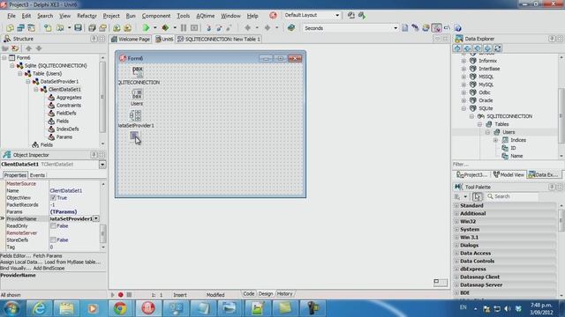Open the Refactor menu
Viewport: 565px width, 317px height.
point(87,16)
